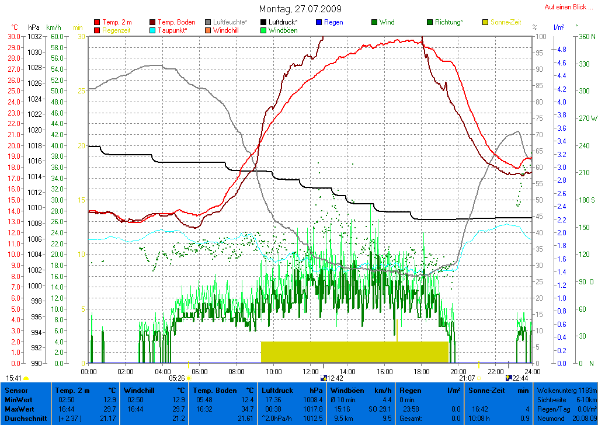Click the moon icon at 12:42
The image size is (598, 425).
tap(324, 378)
